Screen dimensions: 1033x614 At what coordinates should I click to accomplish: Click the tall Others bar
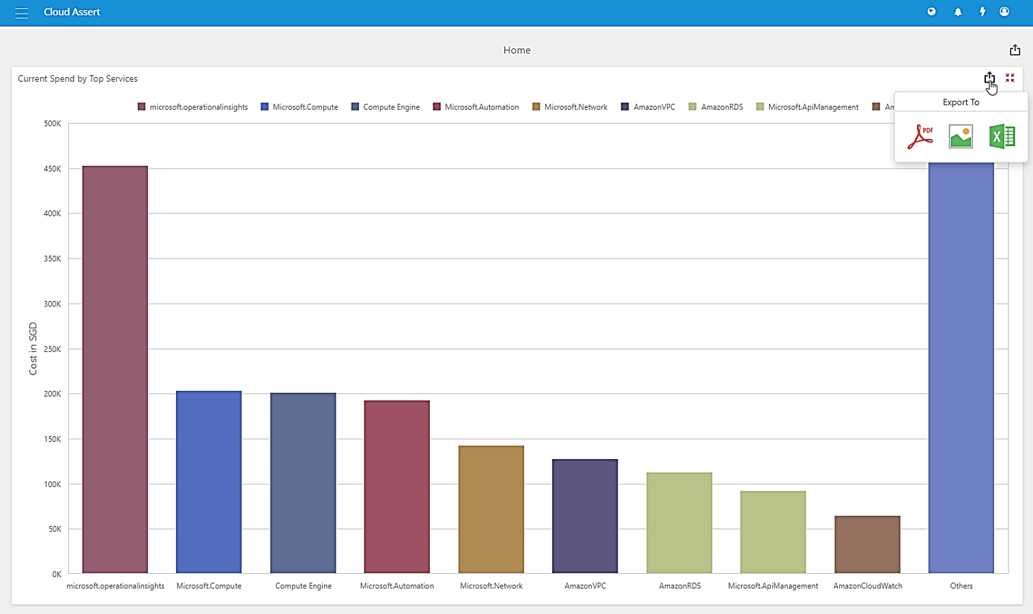pyautogui.click(x=961, y=368)
